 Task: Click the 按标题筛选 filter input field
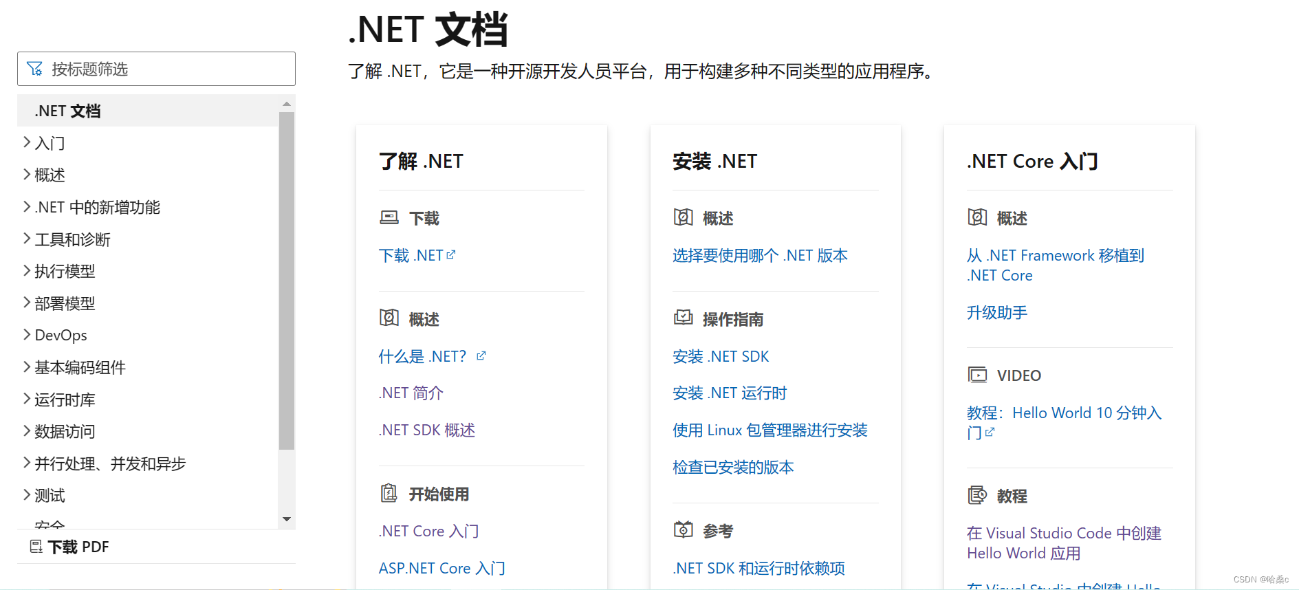(156, 69)
